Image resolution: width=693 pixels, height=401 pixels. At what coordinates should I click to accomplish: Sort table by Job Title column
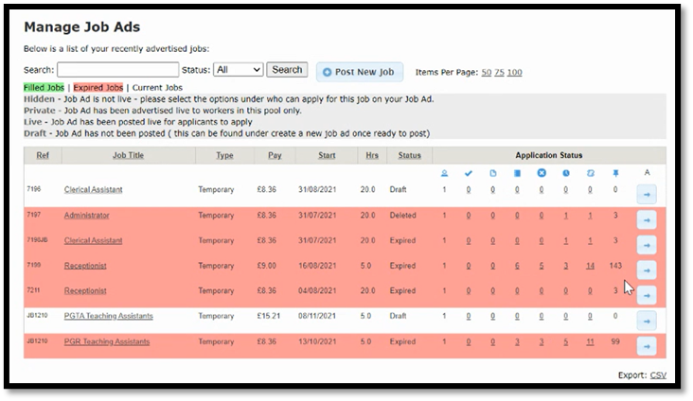[128, 155]
